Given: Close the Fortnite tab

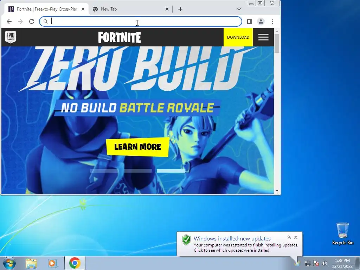Looking at the screenshot, I should tap(83, 9).
